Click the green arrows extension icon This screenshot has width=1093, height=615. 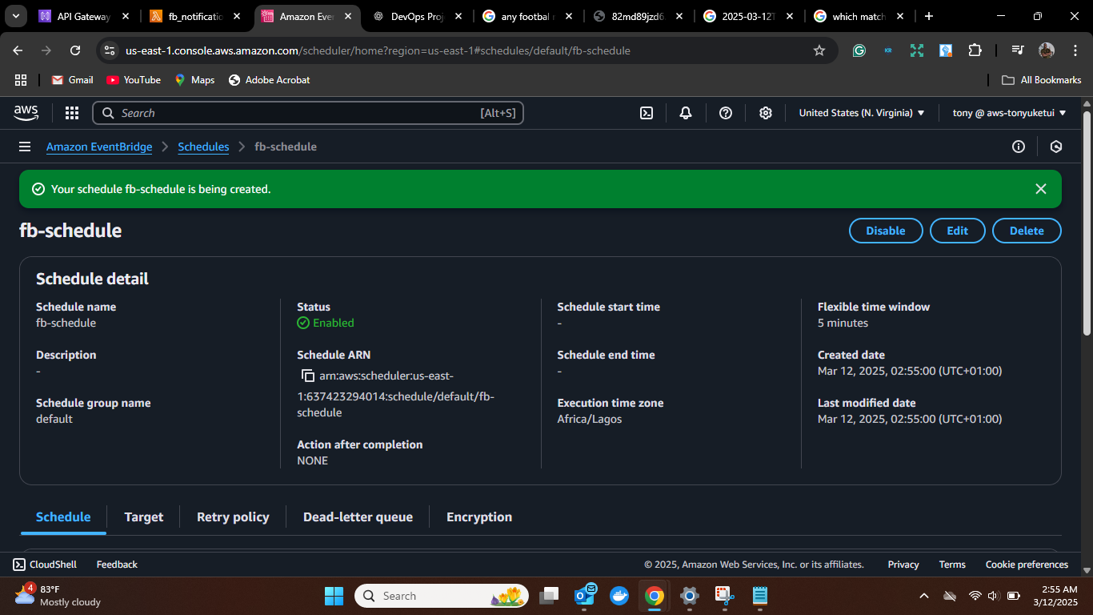click(x=917, y=50)
